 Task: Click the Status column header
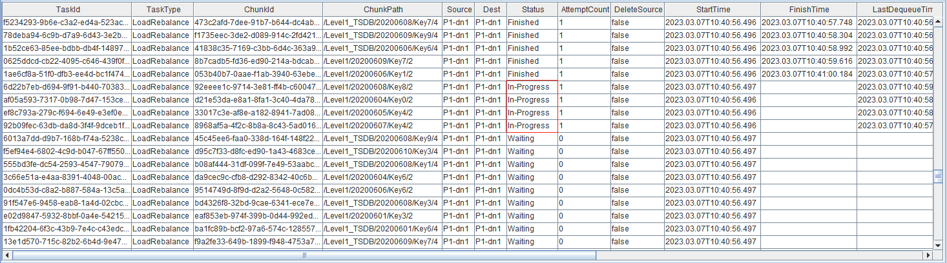(532, 10)
